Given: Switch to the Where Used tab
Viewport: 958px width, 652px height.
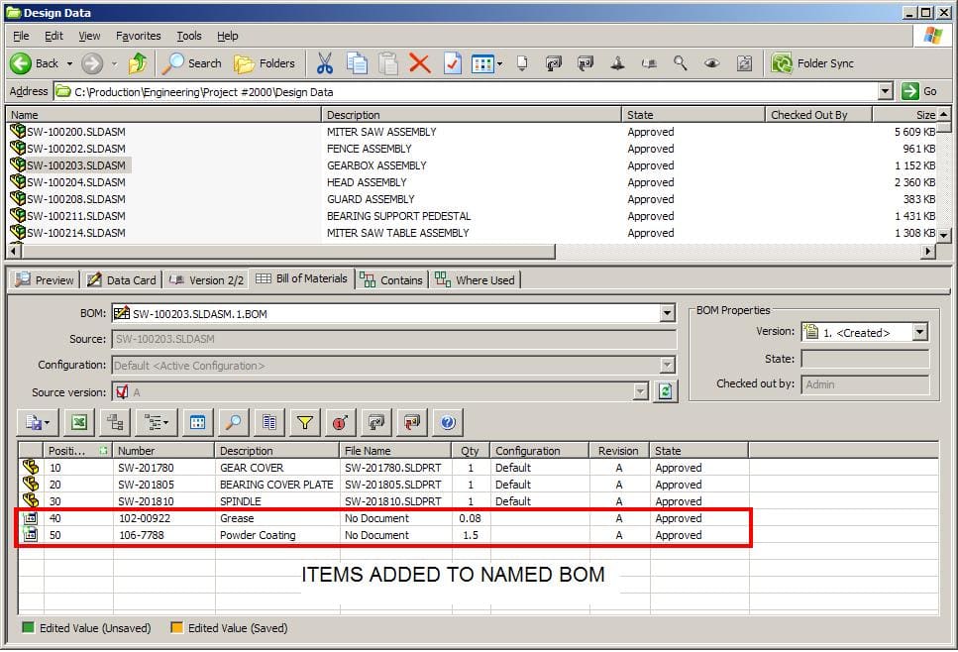Looking at the screenshot, I should [x=475, y=280].
